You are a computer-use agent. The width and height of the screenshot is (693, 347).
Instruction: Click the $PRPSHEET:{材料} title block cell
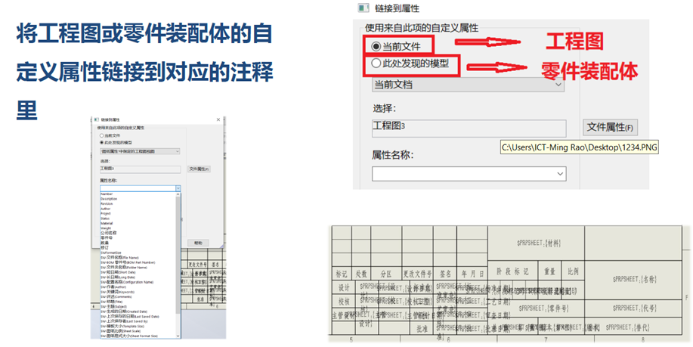[x=536, y=243]
